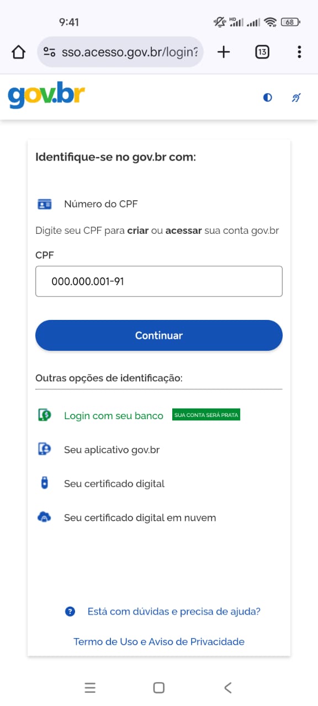The height and width of the screenshot is (706, 318).
Task: Open Está com dúvidas e precisa de ajuda
Action: pos(174,612)
